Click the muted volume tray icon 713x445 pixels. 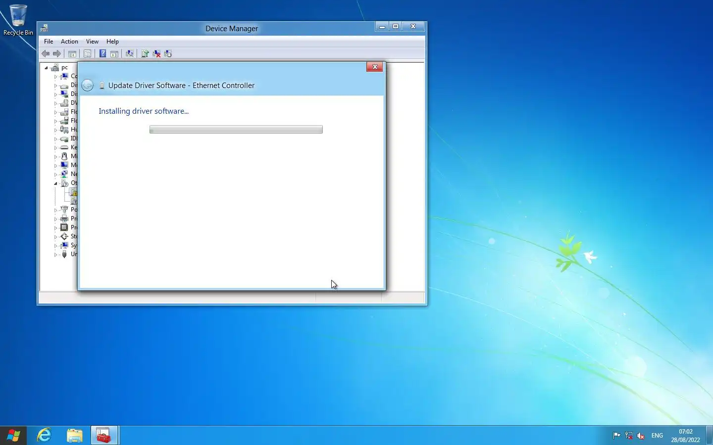(x=641, y=436)
